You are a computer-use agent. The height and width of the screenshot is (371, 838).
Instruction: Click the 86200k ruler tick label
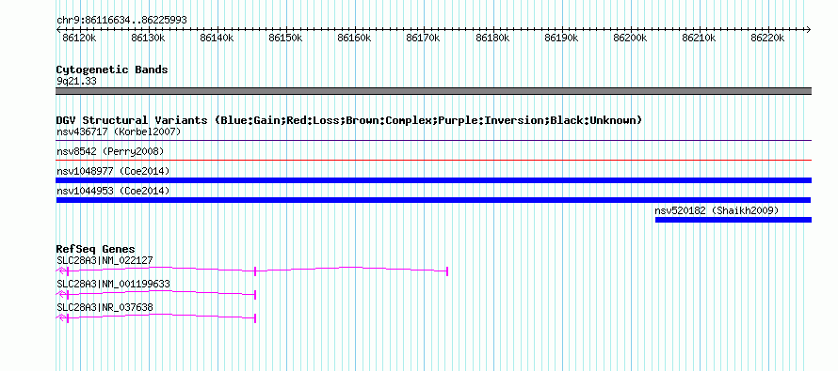(631, 39)
